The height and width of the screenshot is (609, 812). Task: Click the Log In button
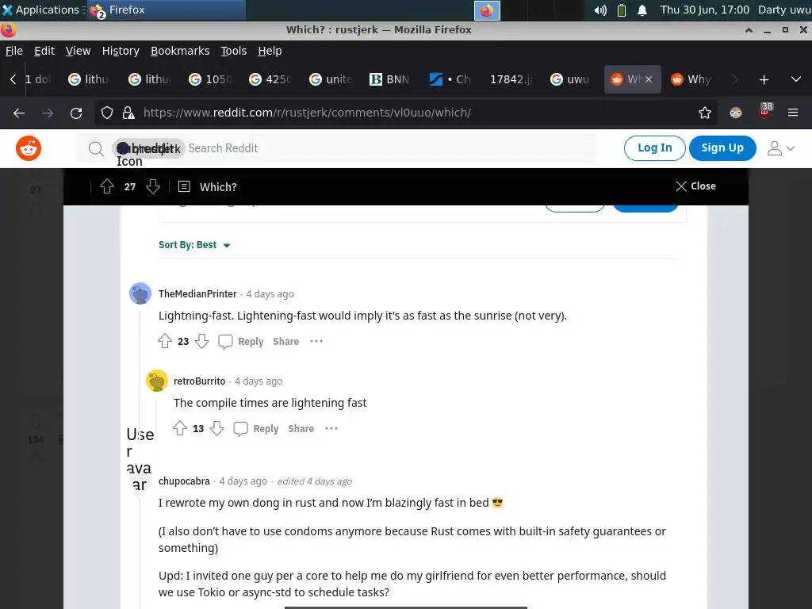click(654, 148)
